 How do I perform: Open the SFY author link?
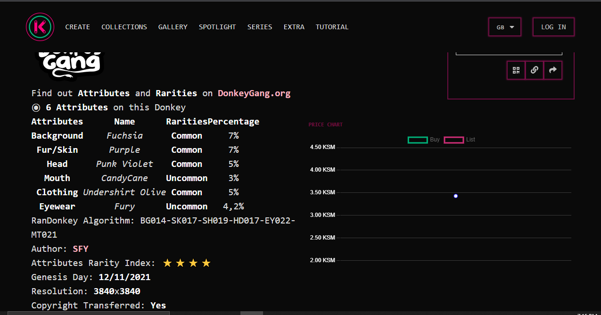pos(81,249)
